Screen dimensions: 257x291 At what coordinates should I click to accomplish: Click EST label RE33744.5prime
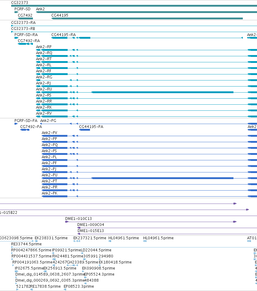coord(27,244)
